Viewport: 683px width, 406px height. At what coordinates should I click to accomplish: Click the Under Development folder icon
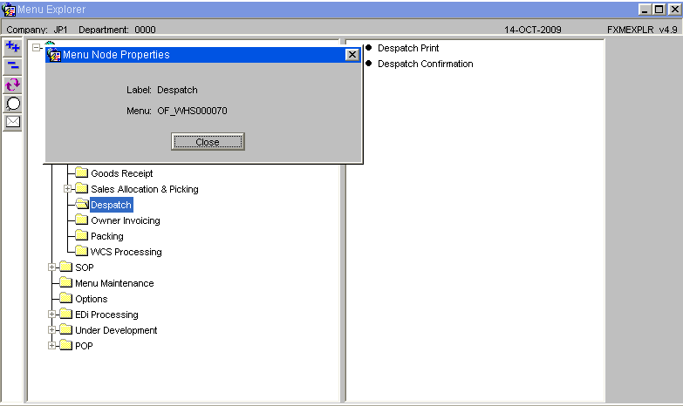(x=65, y=329)
